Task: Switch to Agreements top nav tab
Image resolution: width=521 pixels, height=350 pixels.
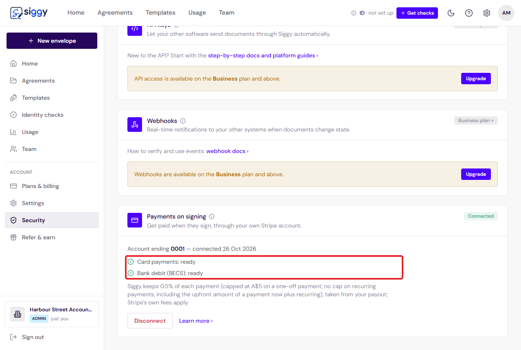Action: pos(115,13)
